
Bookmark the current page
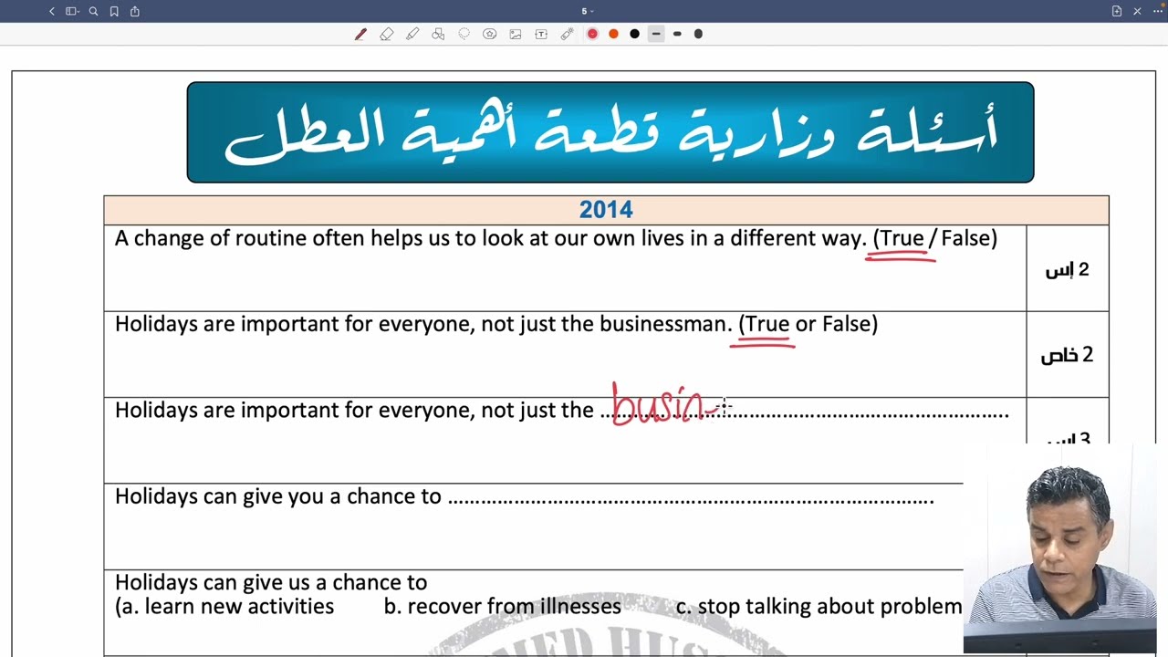click(114, 11)
